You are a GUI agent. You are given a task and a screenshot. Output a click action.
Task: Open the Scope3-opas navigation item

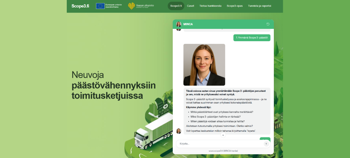click(234, 6)
